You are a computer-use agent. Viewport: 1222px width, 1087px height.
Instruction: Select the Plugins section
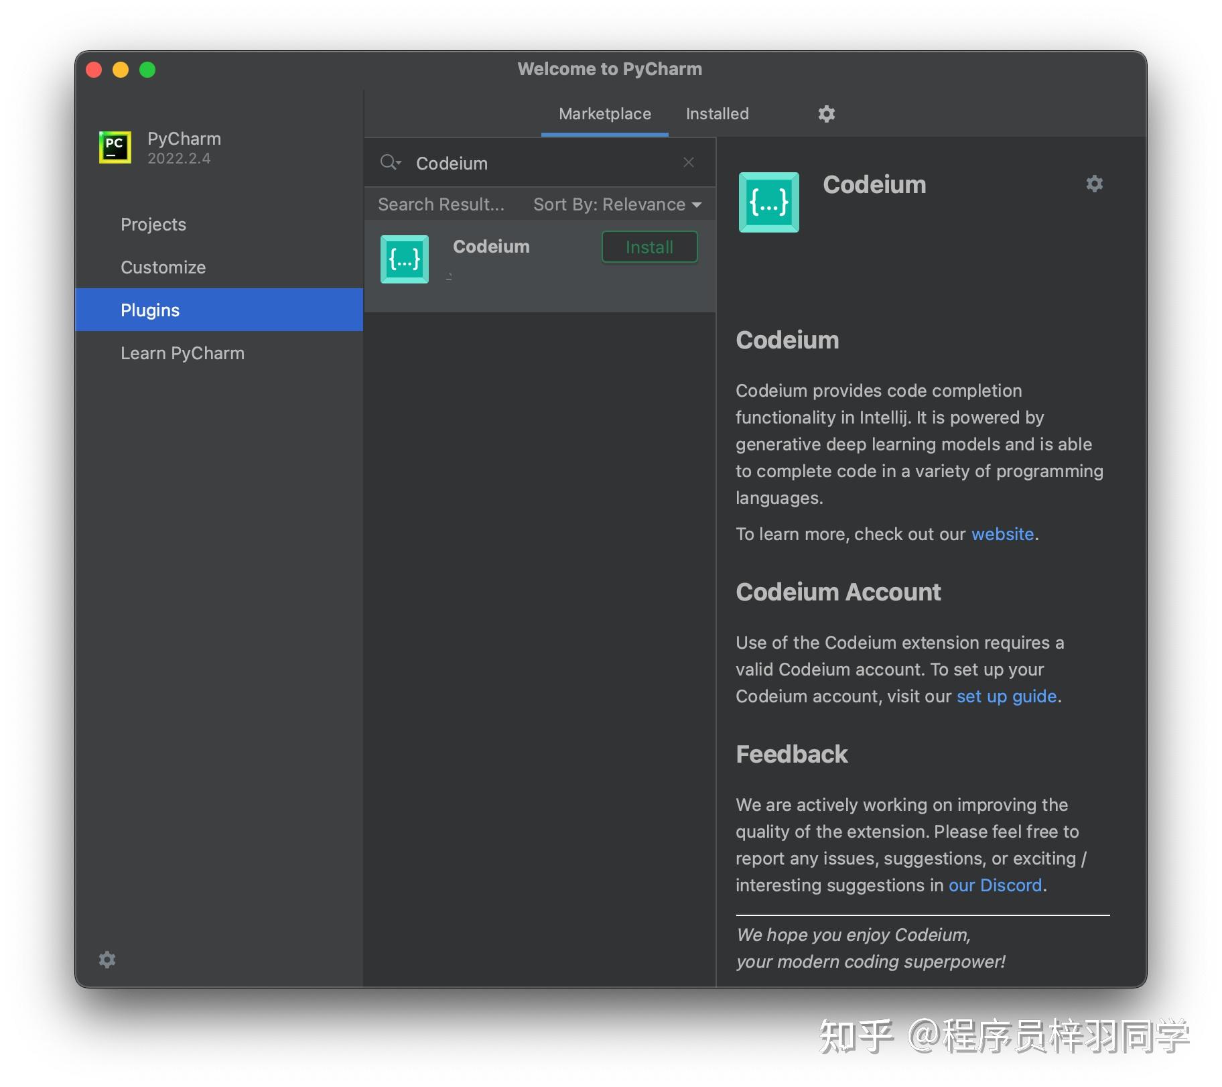(219, 310)
